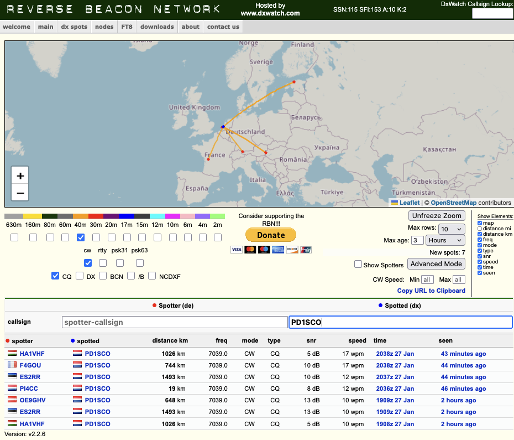The image size is (514, 440).
Task: Click the red spotter marker in Austria
Action: click(243, 152)
